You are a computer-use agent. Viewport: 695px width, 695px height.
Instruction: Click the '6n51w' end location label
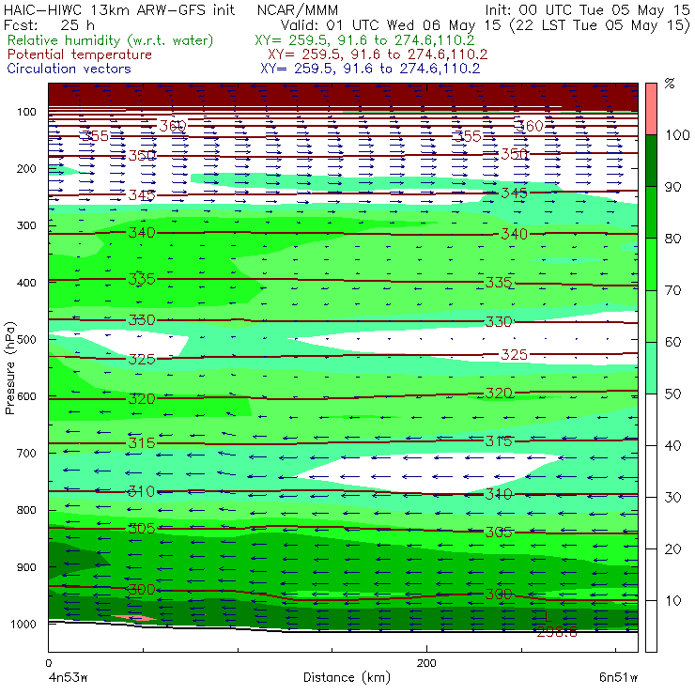(619, 677)
